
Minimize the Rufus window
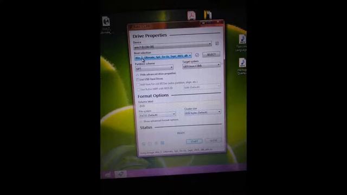point(203,23)
